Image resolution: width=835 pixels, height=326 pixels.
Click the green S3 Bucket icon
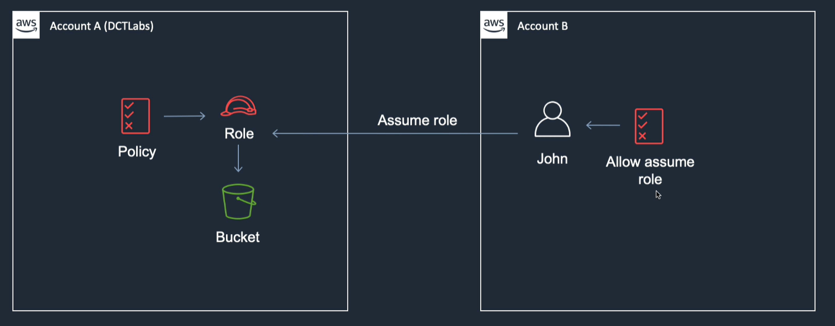point(238,202)
